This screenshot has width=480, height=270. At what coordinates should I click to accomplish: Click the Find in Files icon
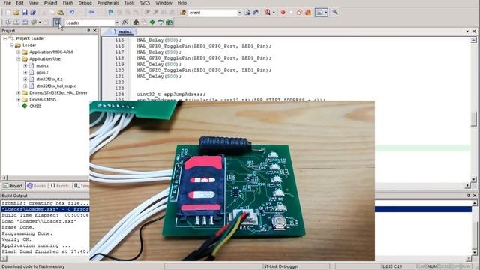183,13
